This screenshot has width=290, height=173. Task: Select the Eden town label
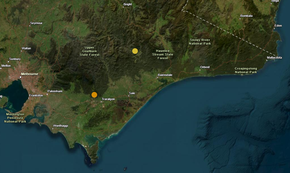pos(278,26)
